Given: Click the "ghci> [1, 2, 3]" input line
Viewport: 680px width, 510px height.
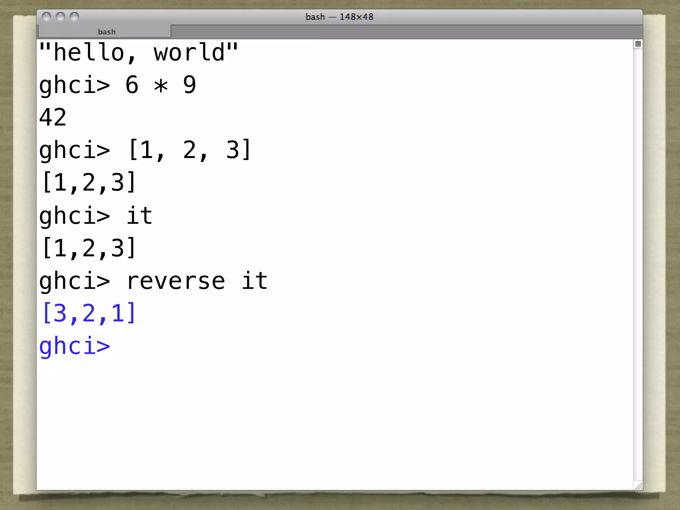Looking at the screenshot, I should pos(145,150).
